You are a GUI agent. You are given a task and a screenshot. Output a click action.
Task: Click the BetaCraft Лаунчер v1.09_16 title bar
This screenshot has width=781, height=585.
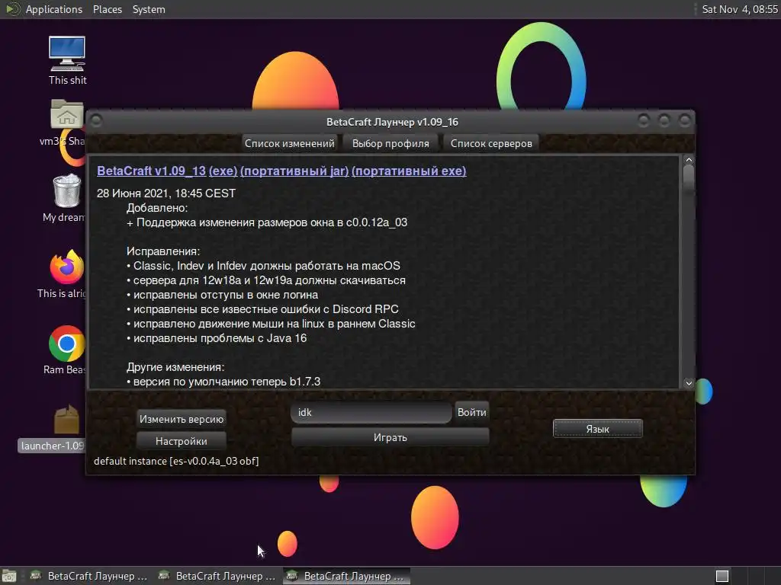point(391,122)
